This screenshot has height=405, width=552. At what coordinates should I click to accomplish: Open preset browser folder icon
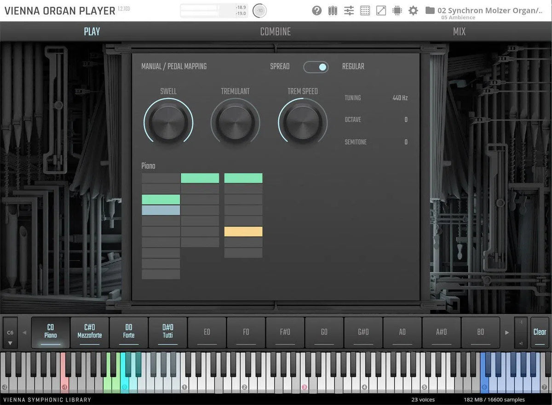pos(430,11)
